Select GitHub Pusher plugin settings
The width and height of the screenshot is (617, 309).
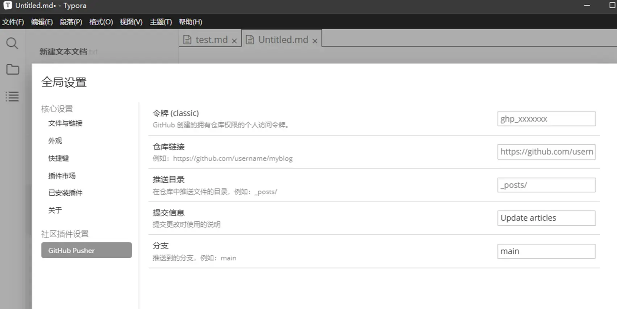pyautogui.click(x=86, y=250)
